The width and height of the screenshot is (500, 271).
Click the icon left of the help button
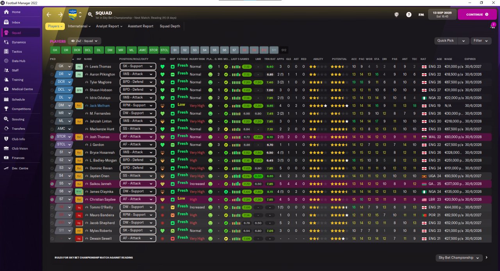pyautogui.click(x=396, y=14)
